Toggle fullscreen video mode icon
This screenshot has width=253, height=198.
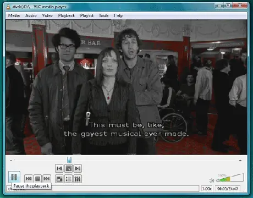pos(59,179)
